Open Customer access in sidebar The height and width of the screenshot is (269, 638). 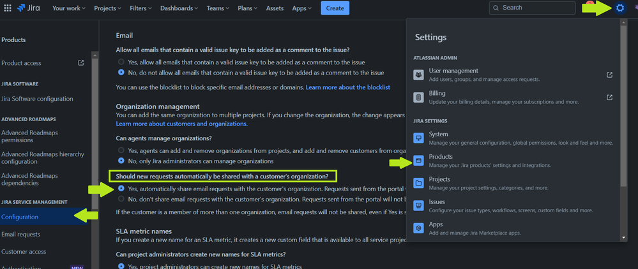pyautogui.click(x=24, y=252)
